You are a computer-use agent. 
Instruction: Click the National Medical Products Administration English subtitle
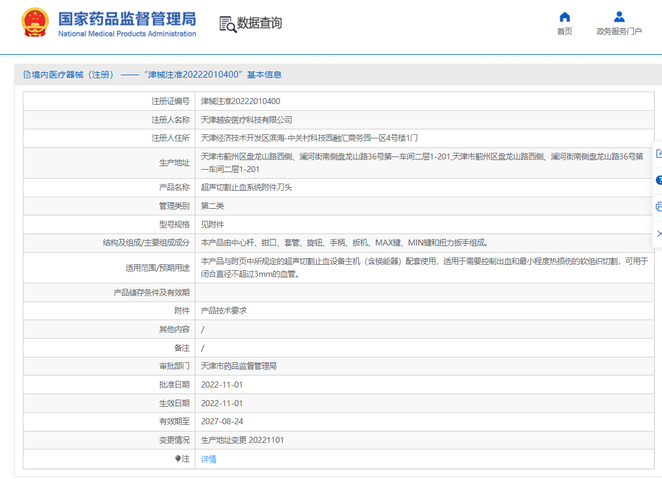(127, 34)
